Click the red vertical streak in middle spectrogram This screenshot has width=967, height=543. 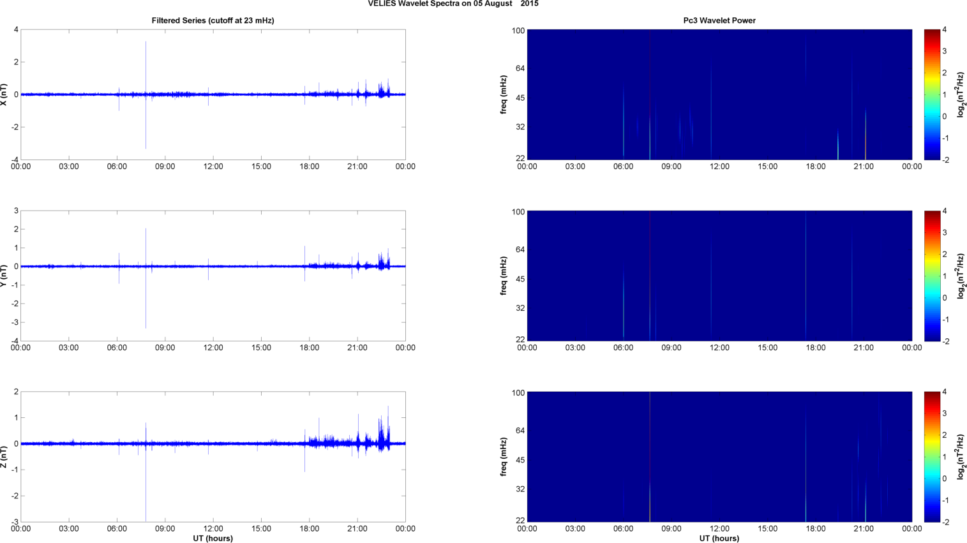(650, 276)
